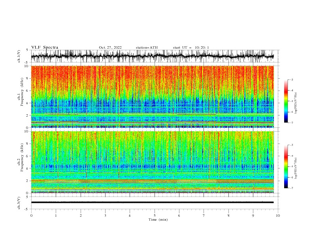Click the "1" tick on the Time axis
The width and height of the screenshot is (313, 242).
point(56,216)
